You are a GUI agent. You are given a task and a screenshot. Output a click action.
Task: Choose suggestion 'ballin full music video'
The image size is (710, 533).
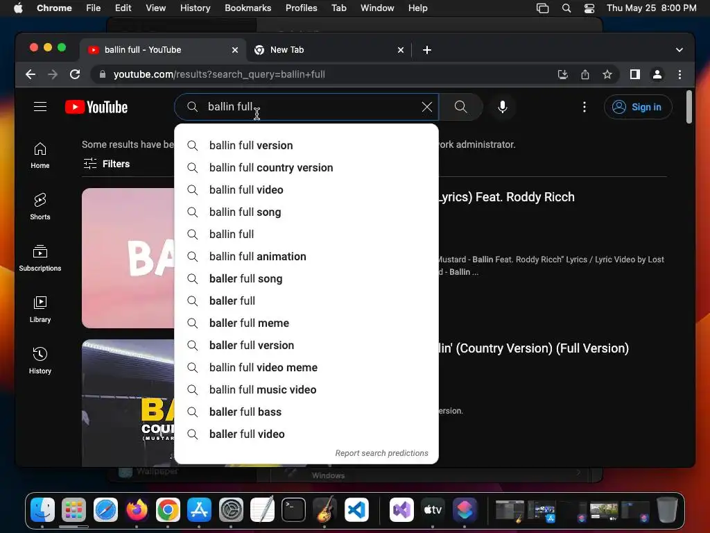coord(306,390)
